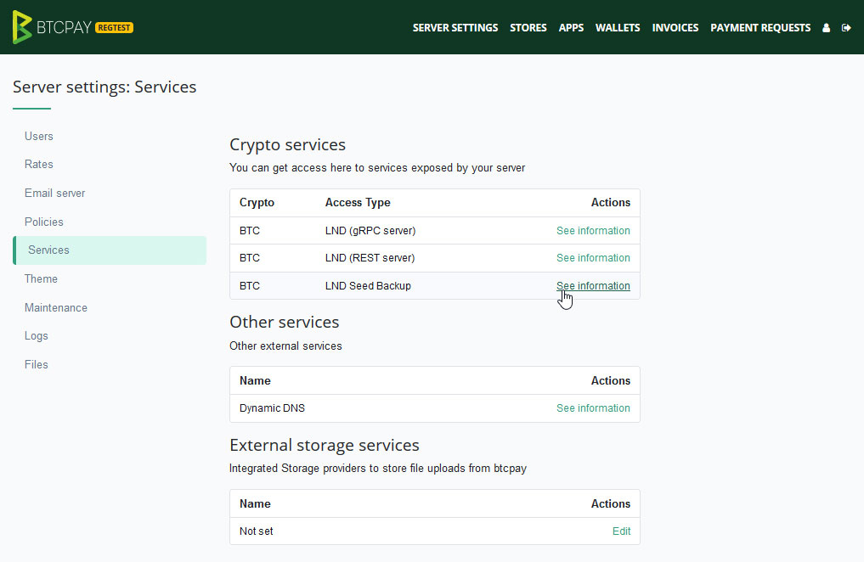Screen dimensions: 864x562
Task: Click the sign out icon
Action: pos(846,27)
